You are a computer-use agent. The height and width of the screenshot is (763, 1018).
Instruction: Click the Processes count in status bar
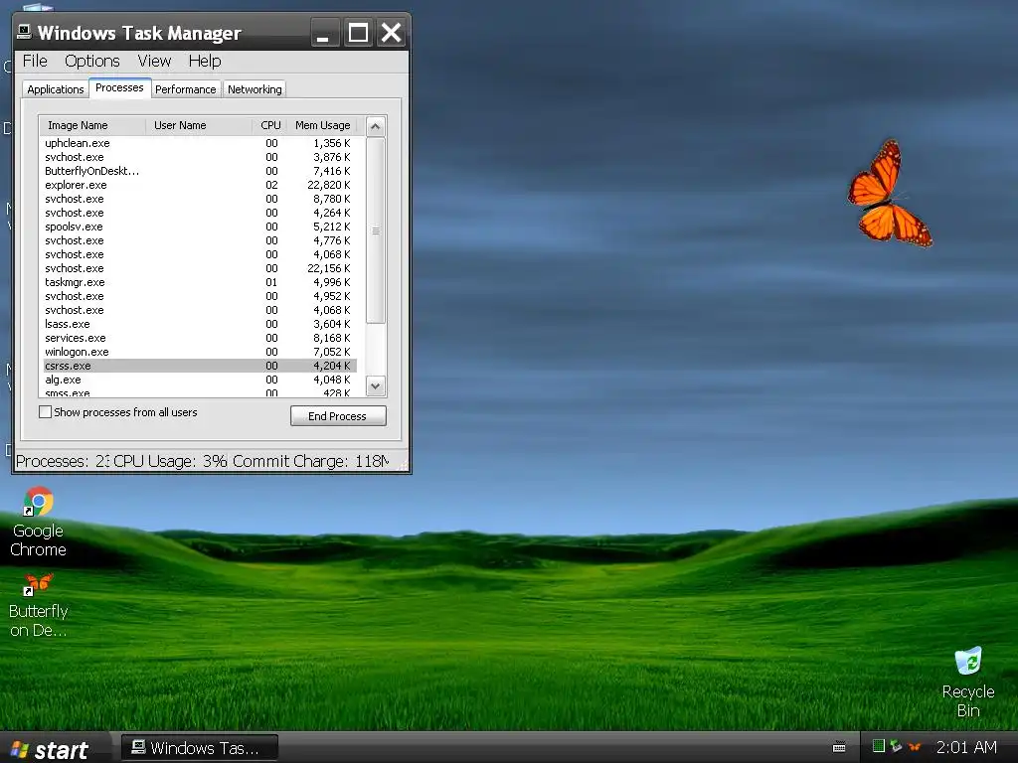coord(63,461)
